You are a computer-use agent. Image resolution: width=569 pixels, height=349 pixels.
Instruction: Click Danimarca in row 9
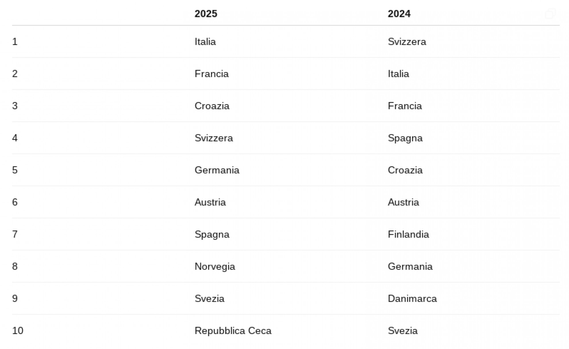(x=412, y=299)
